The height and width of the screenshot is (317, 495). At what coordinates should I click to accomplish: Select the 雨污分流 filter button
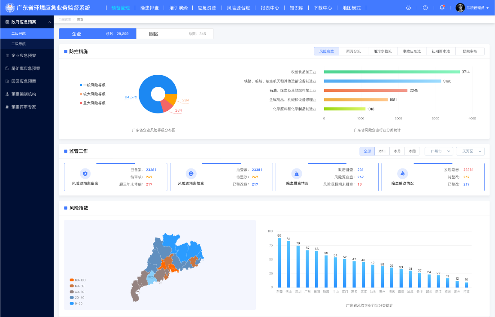[x=353, y=51]
